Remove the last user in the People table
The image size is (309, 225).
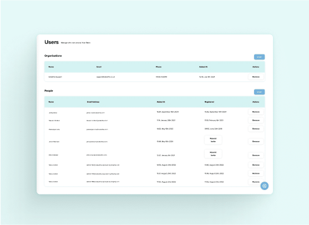point(256,182)
